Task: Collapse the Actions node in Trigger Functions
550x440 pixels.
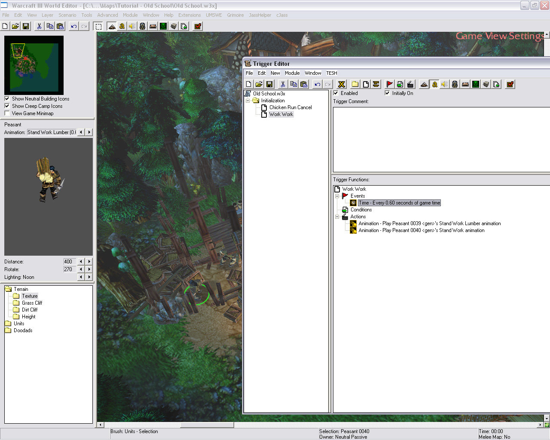Action: coord(337,217)
